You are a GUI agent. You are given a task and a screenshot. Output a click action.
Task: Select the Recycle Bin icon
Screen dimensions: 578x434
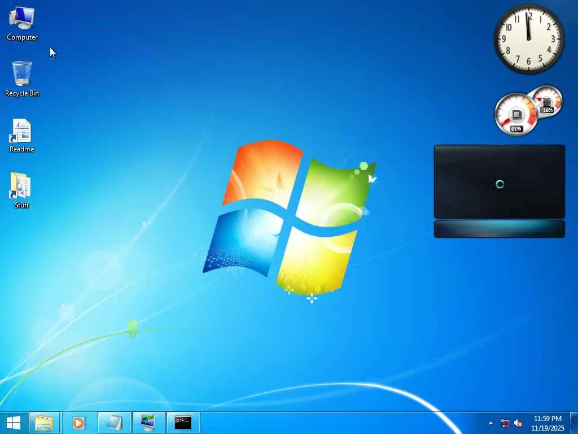[x=22, y=79]
